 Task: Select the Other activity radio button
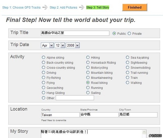coord(44,98)
